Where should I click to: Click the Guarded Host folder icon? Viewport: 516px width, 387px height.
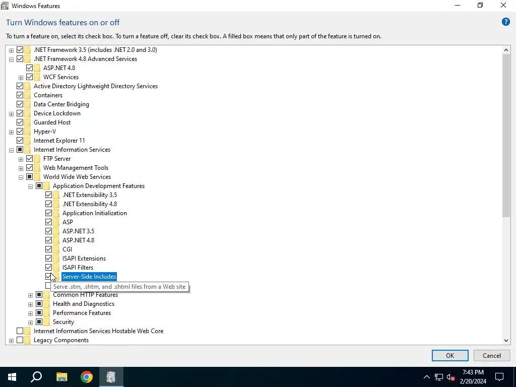point(28,122)
